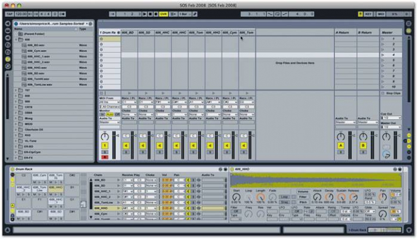Click the Drum Rack Hot-Swap icon
This screenshot has height=240, width=418.
pyautogui.click(x=220, y=169)
